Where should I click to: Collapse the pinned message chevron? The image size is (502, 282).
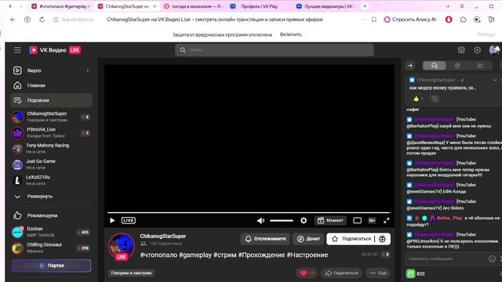[494, 80]
